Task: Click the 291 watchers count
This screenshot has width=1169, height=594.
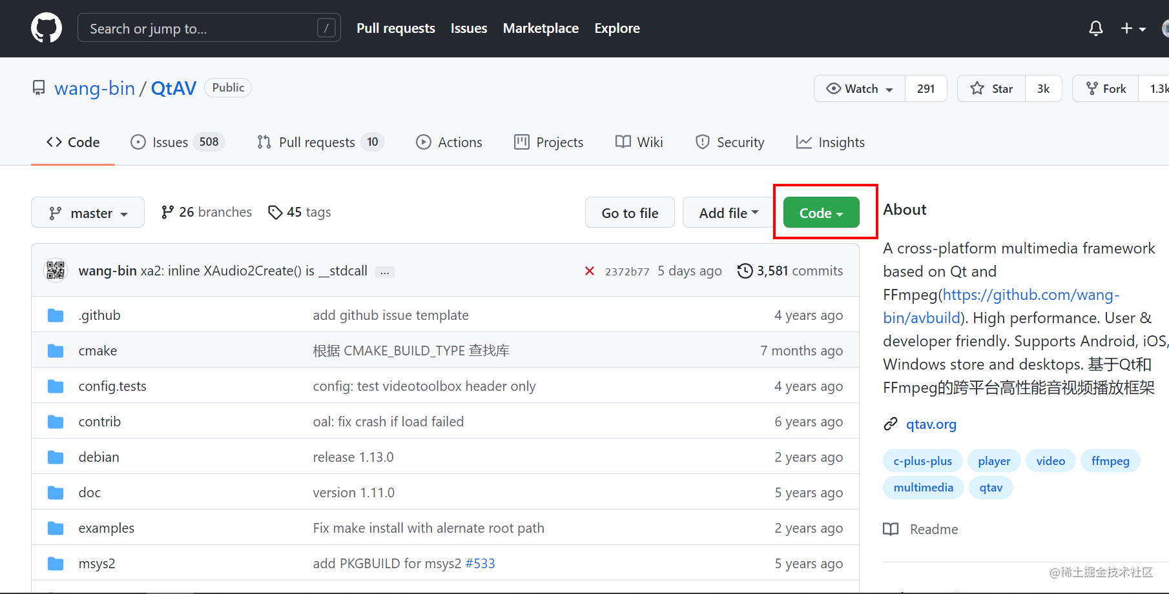Action: [926, 88]
